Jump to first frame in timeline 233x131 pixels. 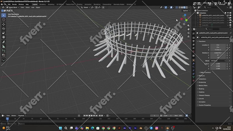(x=84, y=116)
